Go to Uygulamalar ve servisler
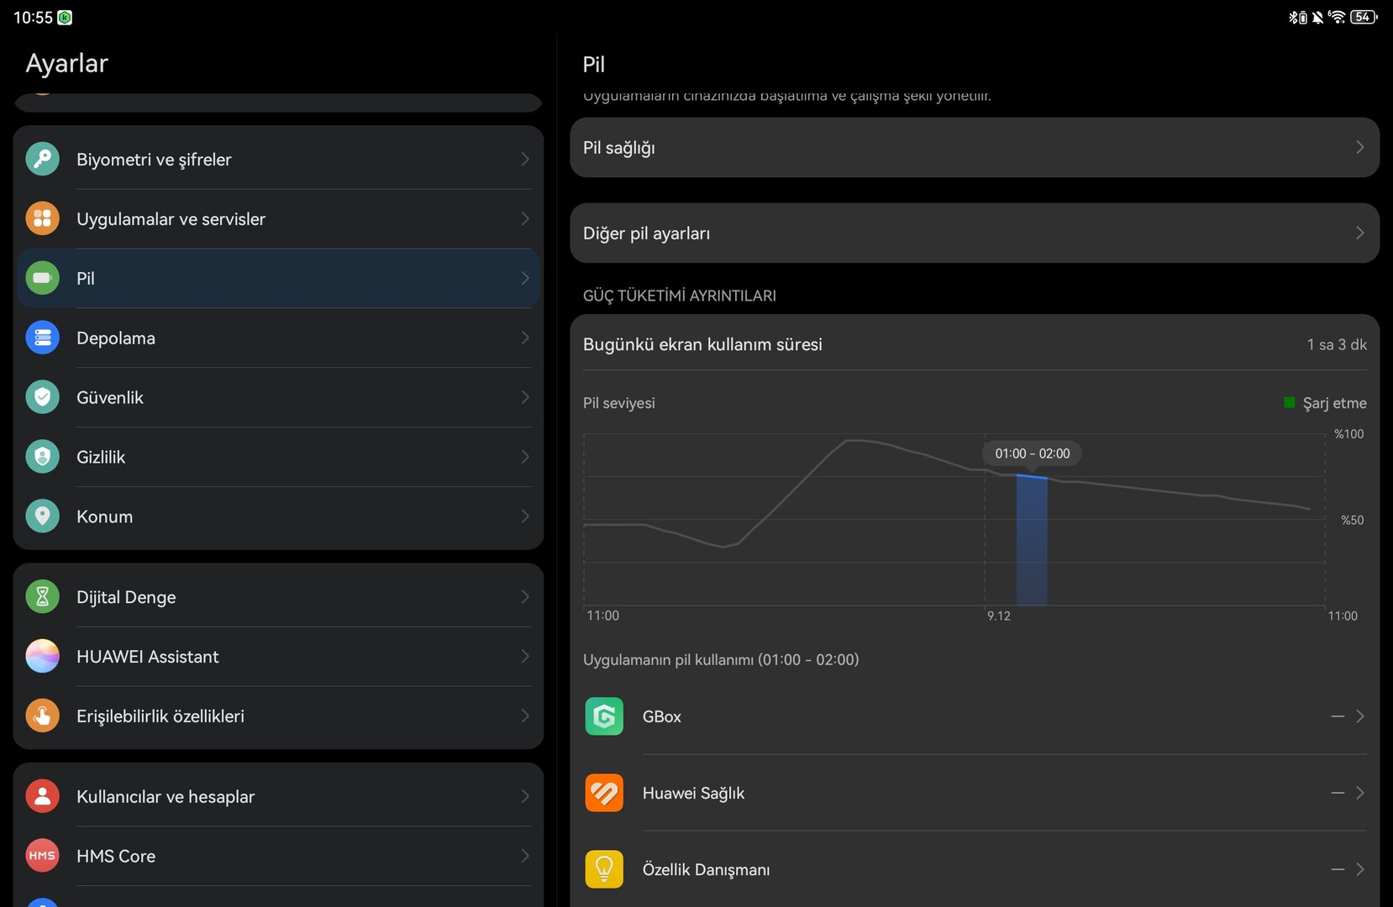The image size is (1393, 907). coord(278,218)
